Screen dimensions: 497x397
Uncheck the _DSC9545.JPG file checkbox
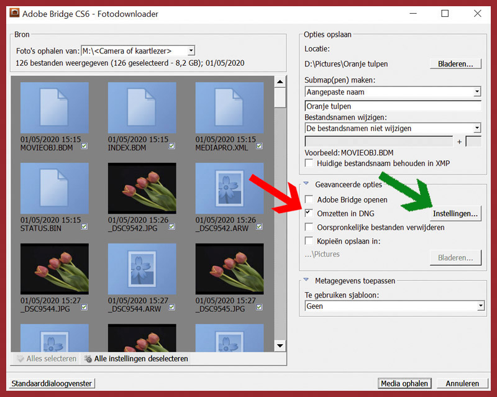pos(259,307)
